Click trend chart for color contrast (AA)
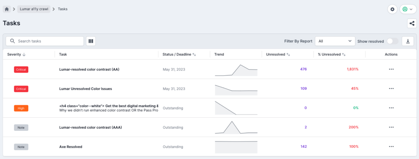 pos(236,70)
